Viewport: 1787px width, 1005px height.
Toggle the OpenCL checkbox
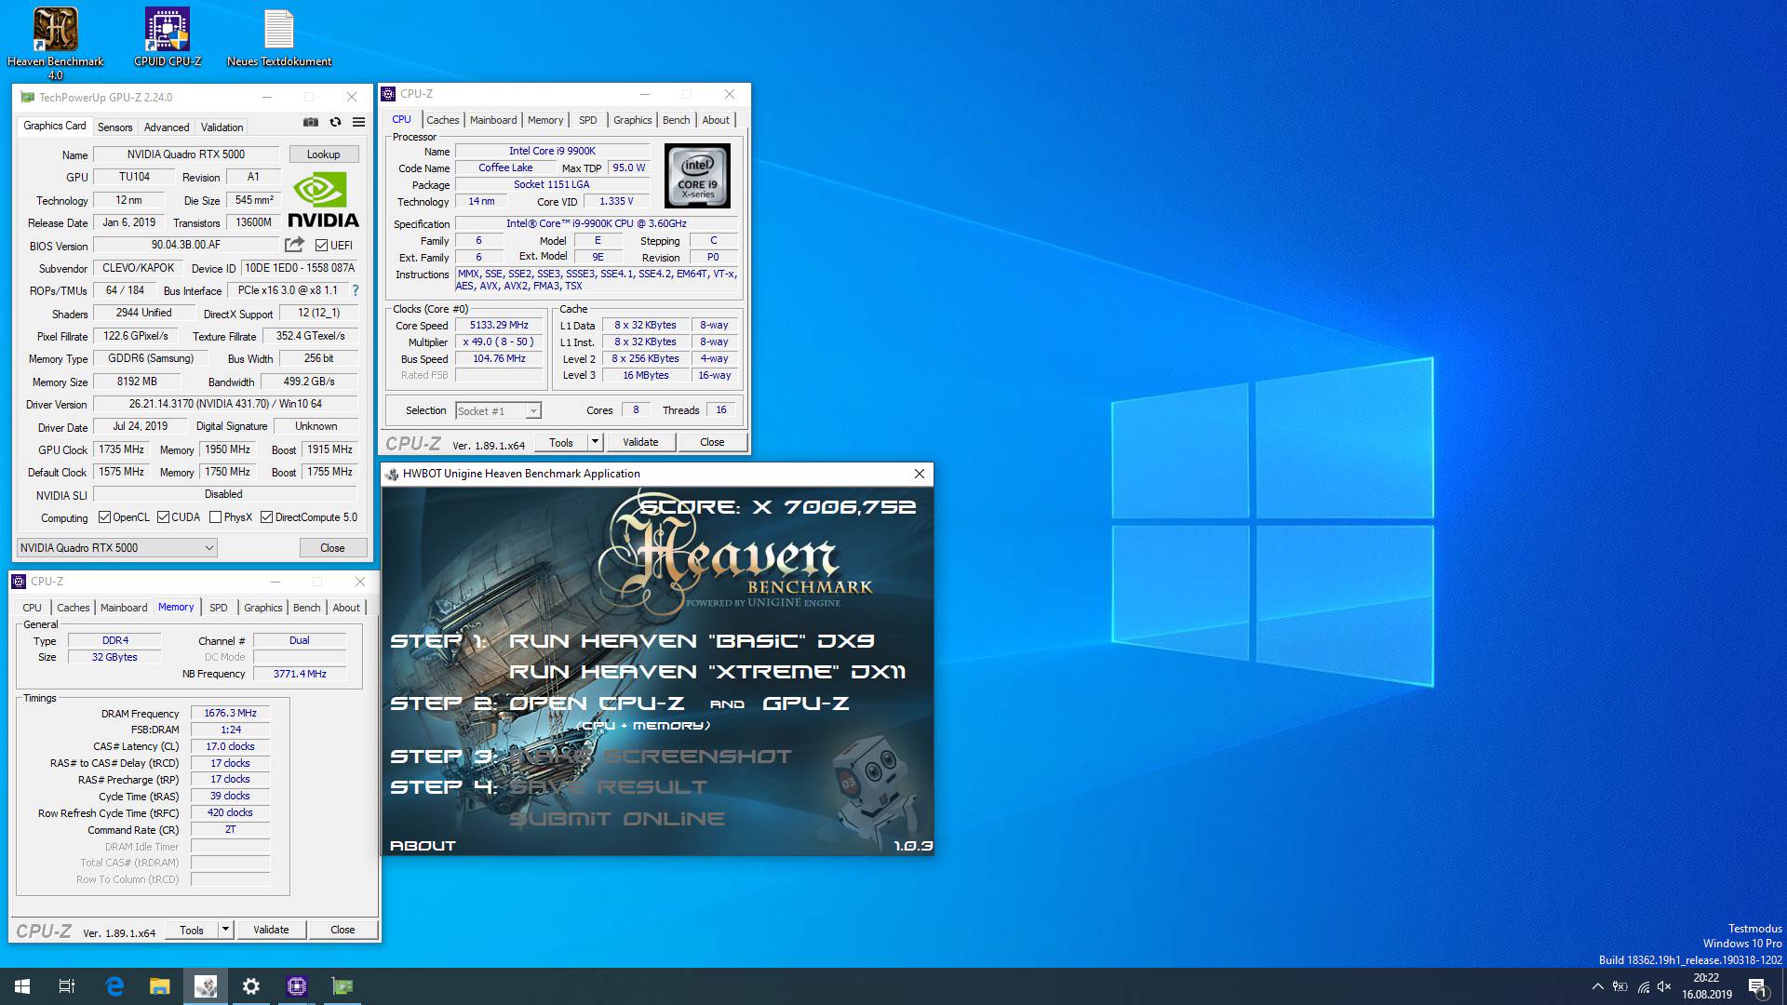click(x=104, y=517)
